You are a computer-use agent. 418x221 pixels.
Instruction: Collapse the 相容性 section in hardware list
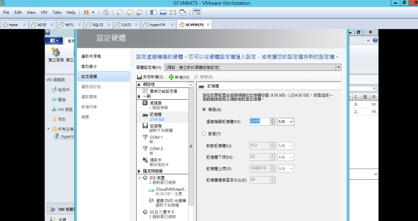coord(139,85)
